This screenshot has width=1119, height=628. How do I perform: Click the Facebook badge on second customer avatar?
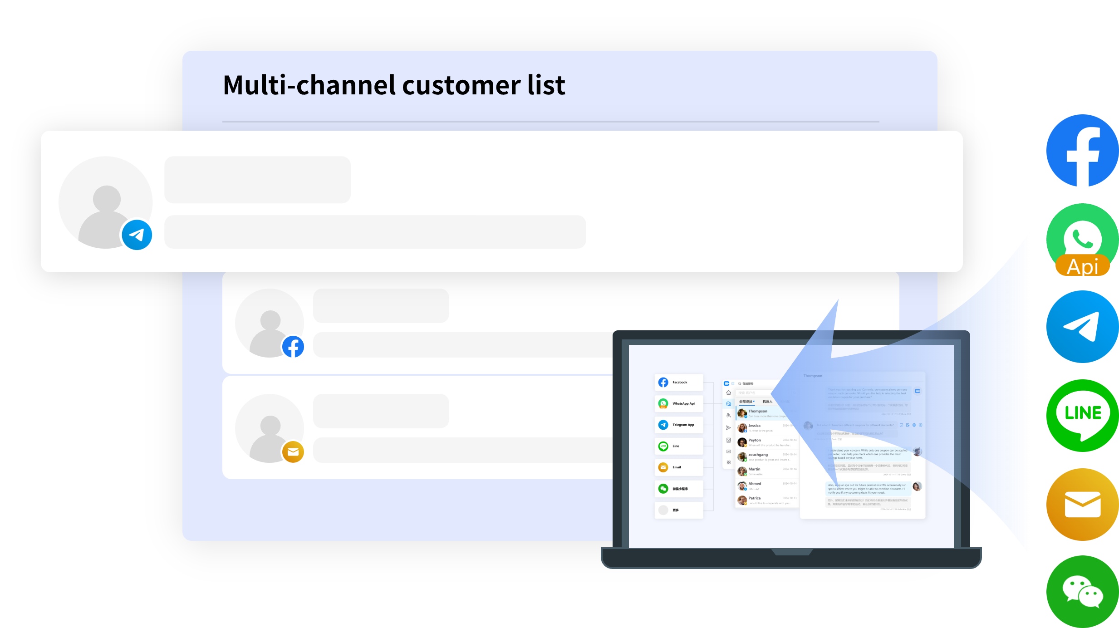[x=293, y=347]
